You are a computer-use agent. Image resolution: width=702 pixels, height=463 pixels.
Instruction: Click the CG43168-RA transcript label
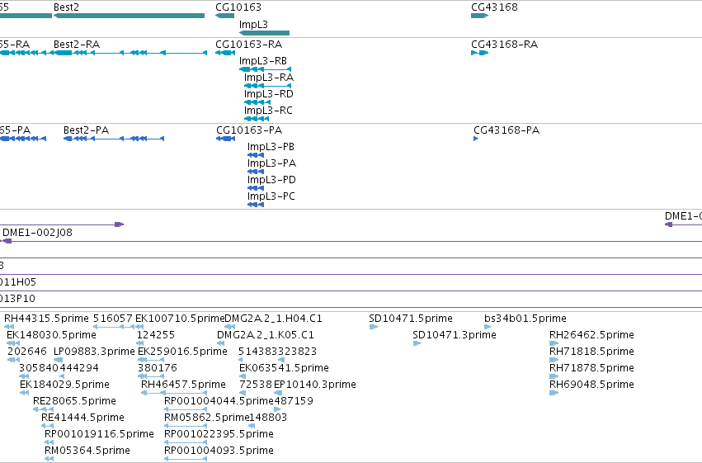505,45
